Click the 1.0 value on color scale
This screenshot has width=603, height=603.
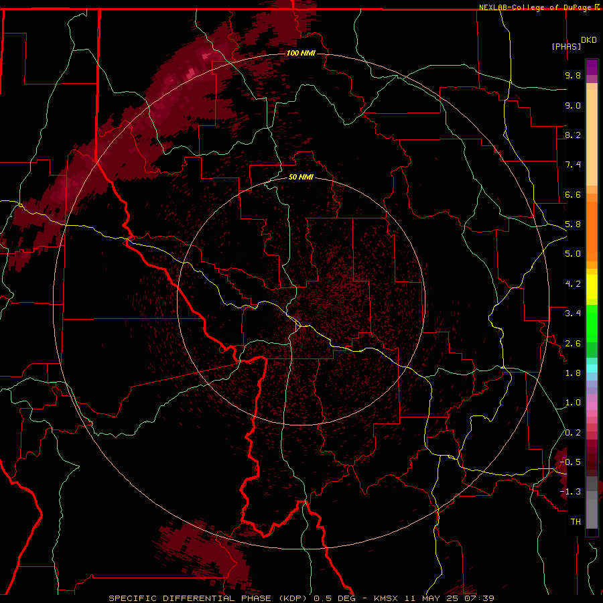(x=573, y=403)
